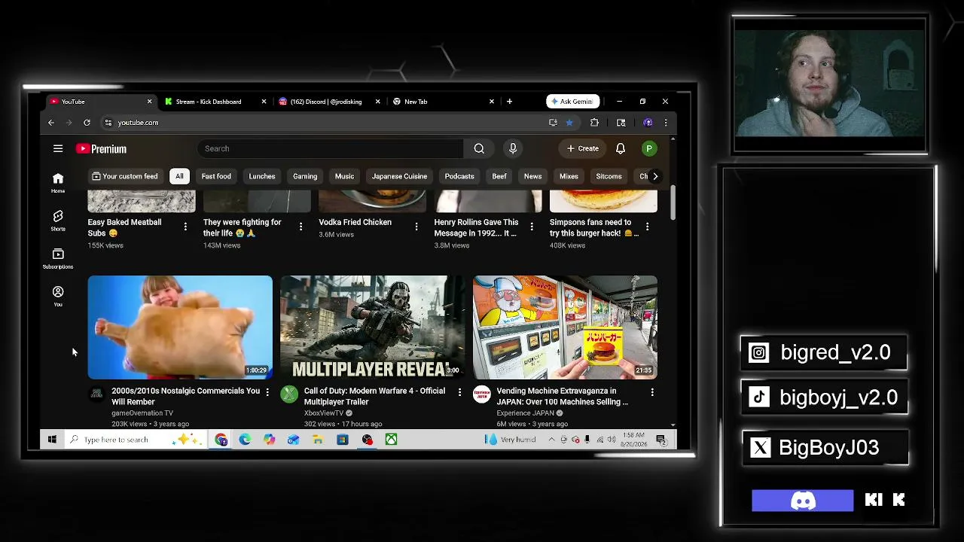
Task: Click the Chrome profile avatar
Action: 648,123
